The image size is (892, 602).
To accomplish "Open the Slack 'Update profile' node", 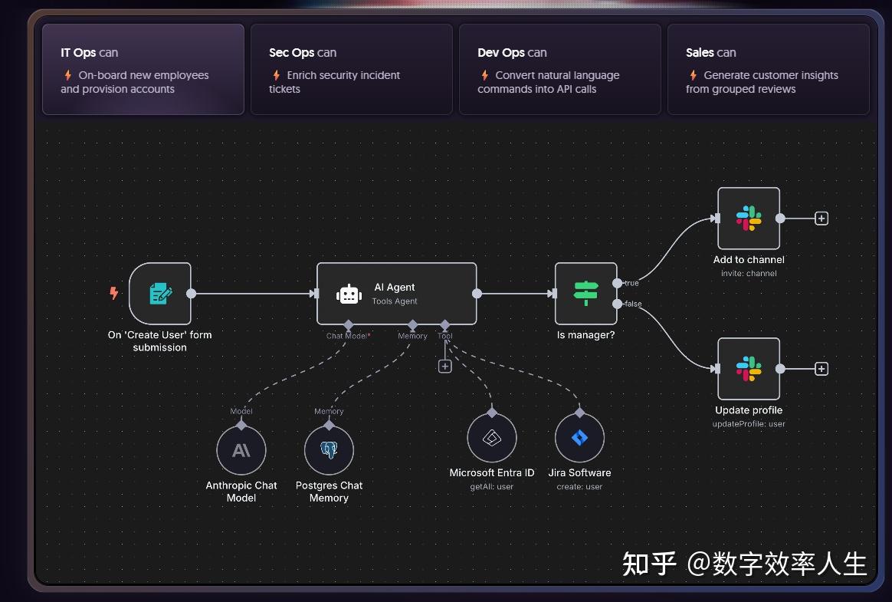I will coord(749,369).
